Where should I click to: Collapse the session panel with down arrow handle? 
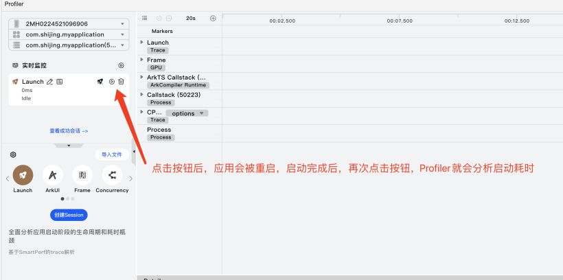[69, 145]
